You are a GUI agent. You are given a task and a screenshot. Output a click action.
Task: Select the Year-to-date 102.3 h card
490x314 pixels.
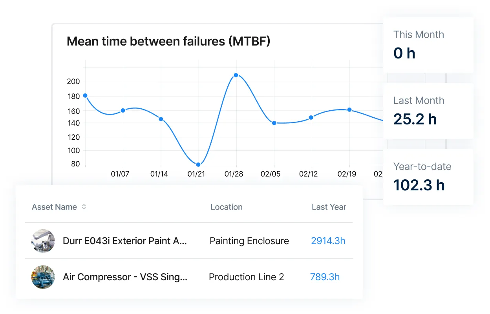pyautogui.click(x=428, y=176)
